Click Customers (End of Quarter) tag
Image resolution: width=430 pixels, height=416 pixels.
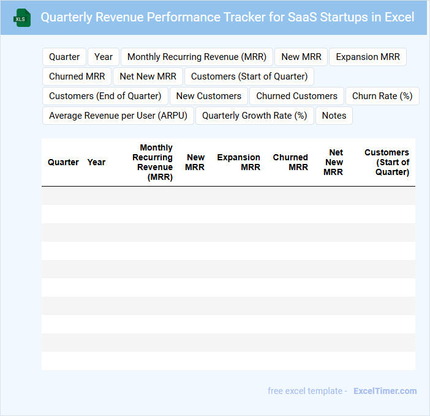105,96
